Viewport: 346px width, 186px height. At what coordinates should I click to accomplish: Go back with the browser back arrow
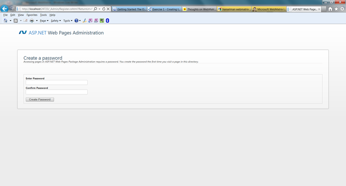4,8
